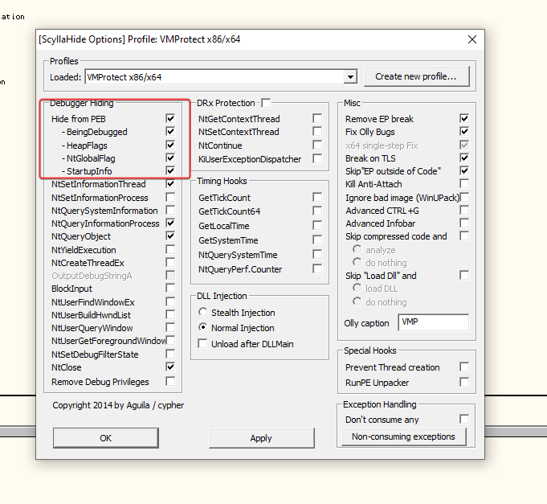Enable GetTickCount64 timing hook
The image size is (547, 504).
pos(317,211)
